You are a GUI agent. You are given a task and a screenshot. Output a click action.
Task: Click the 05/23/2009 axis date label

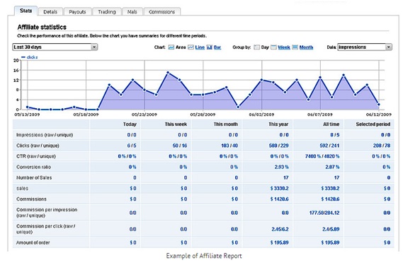pyautogui.click(x=144, y=114)
